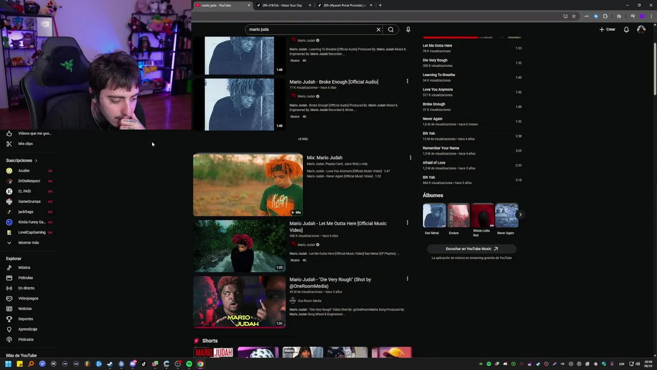This screenshot has width=657, height=370.
Task: Click the magnifying glass search button
Action: click(x=391, y=29)
